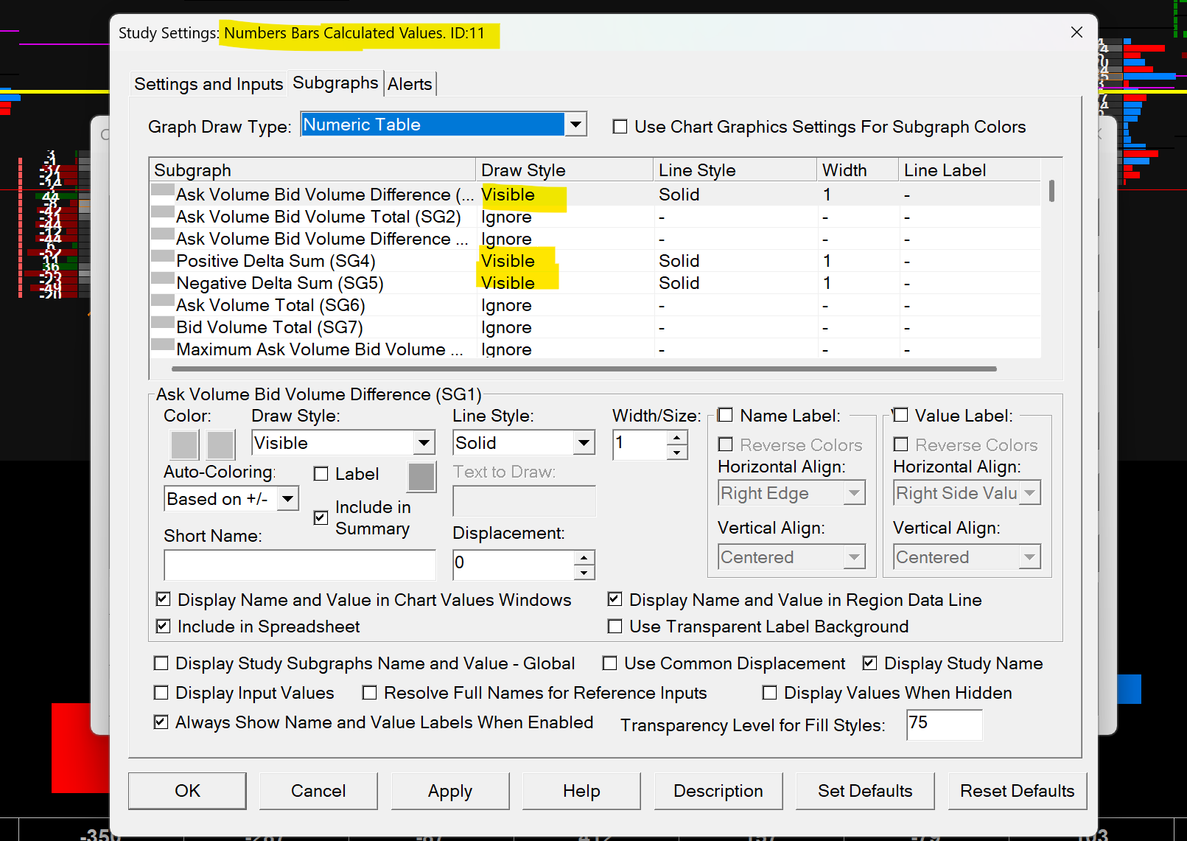Open the Auto-Coloring dropdown
Screen dimensions: 1187x841
(288, 499)
